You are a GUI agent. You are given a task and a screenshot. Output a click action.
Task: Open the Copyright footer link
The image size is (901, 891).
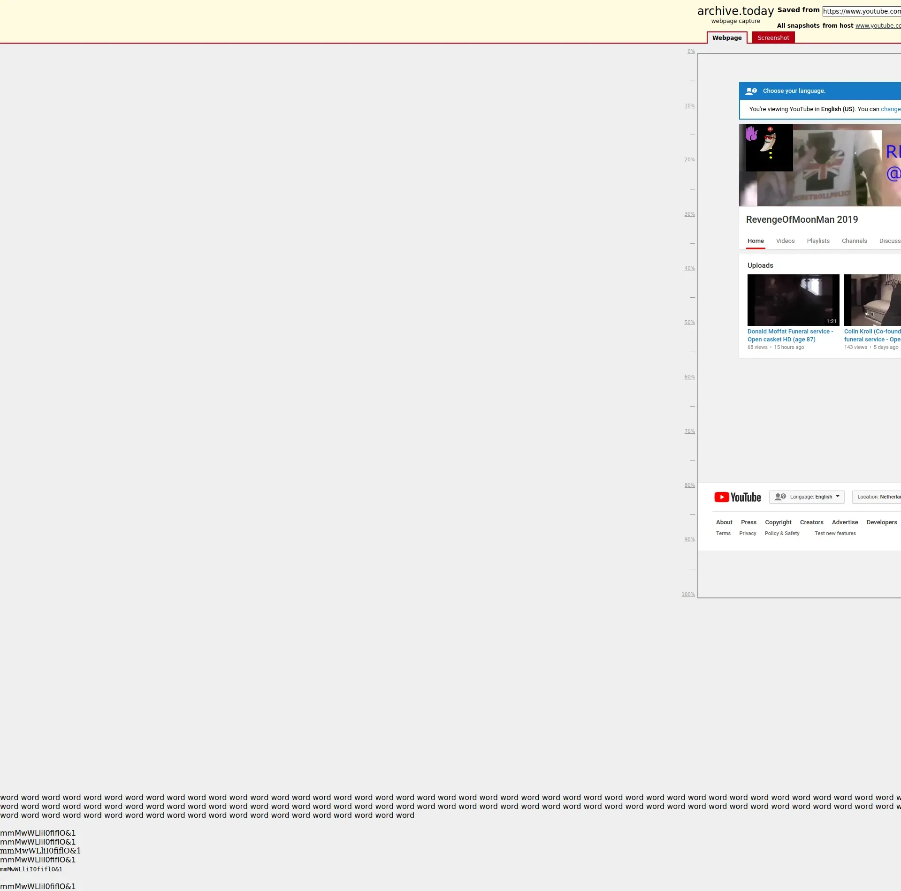(778, 522)
